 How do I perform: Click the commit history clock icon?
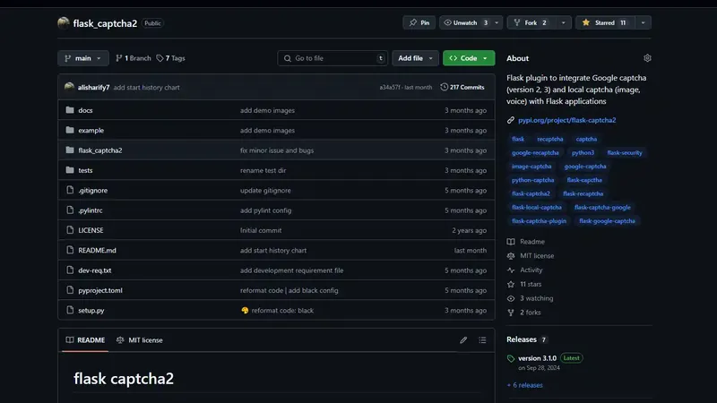[x=444, y=87]
